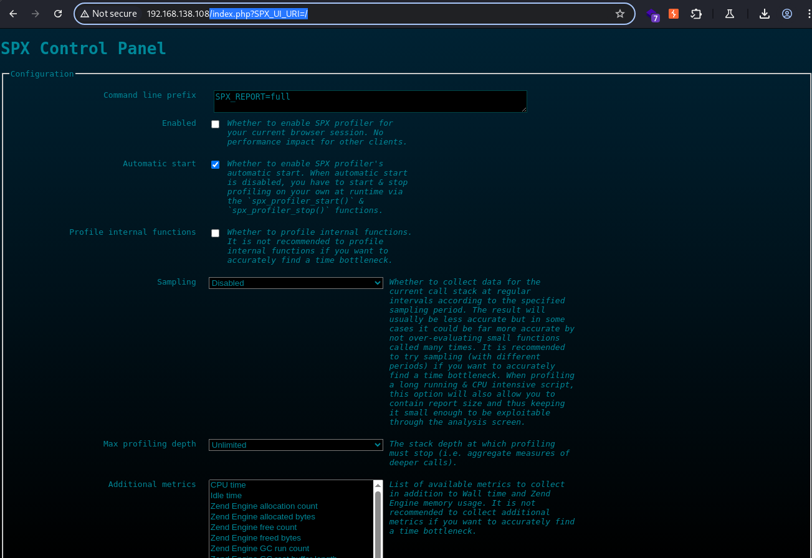
Task: Open the purple extension with badge 7
Action: [652, 14]
